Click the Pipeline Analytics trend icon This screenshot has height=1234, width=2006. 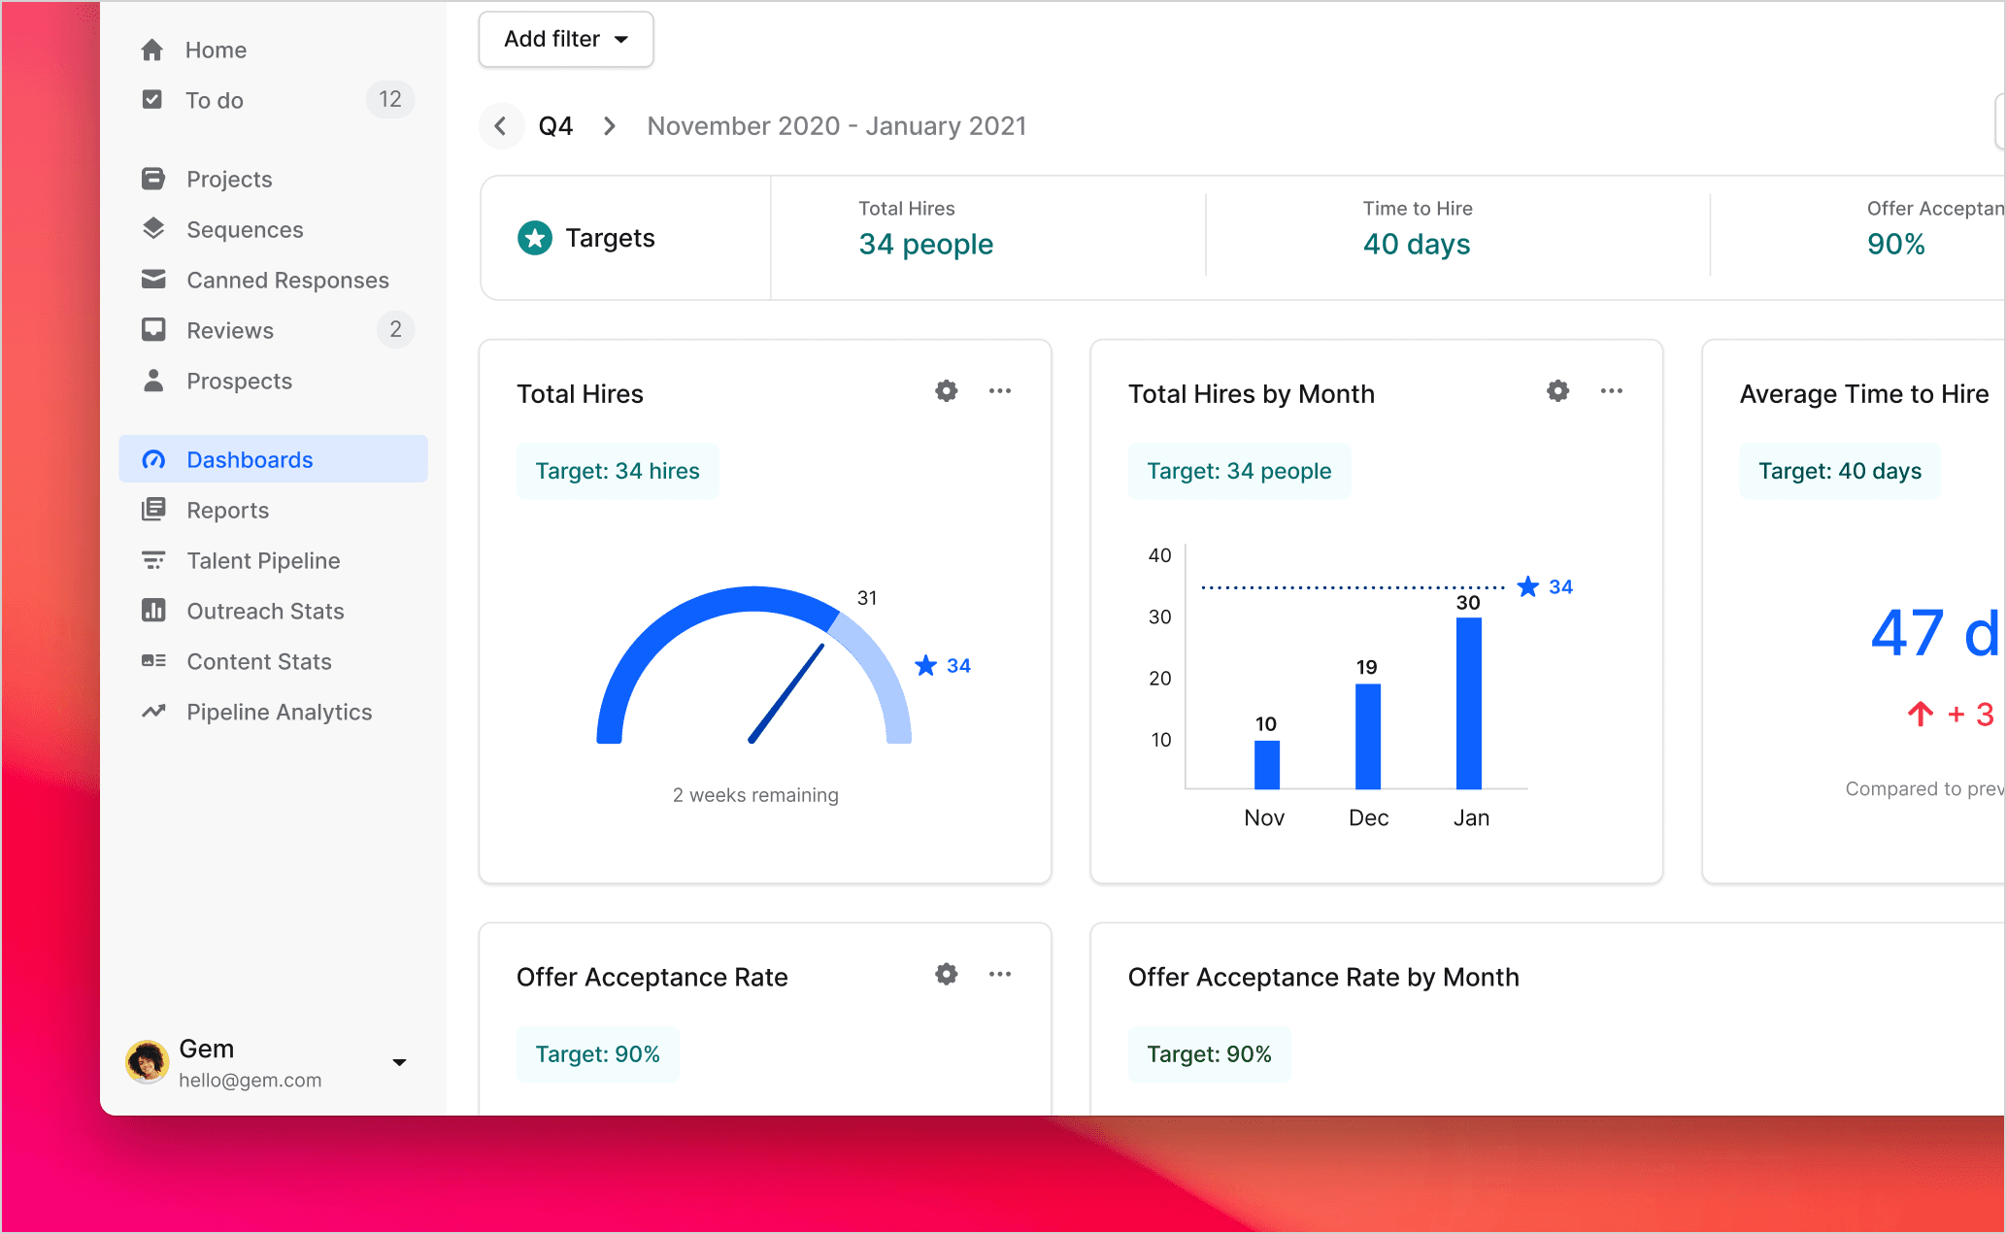[x=153, y=712]
